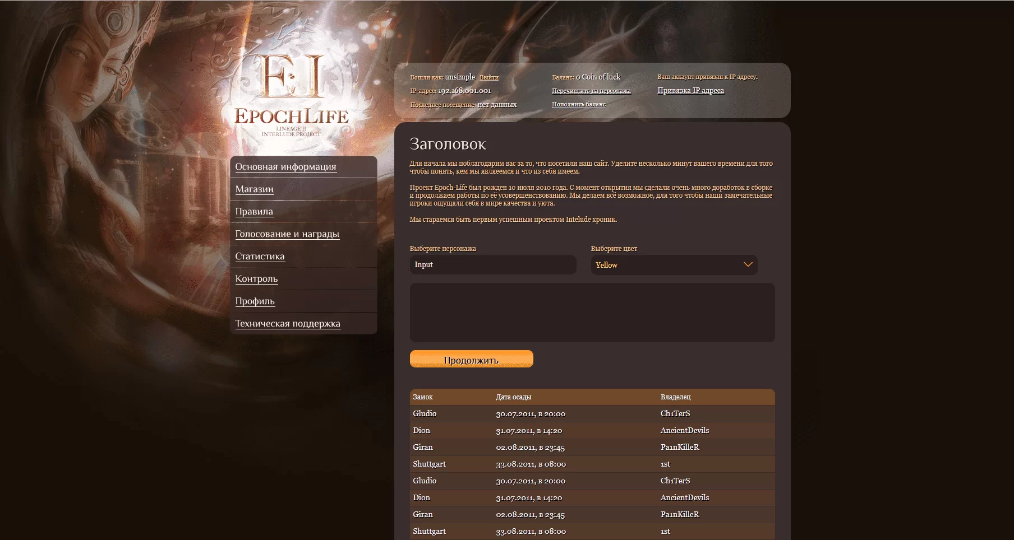Open Техническая поддержка page
The height and width of the screenshot is (540, 1014).
coord(288,324)
